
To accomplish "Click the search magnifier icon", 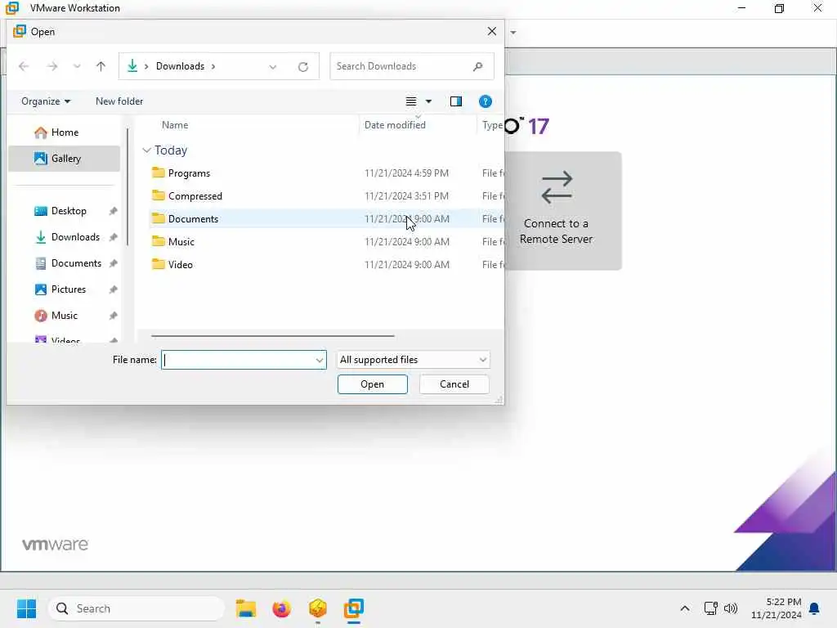I will tap(477, 66).
